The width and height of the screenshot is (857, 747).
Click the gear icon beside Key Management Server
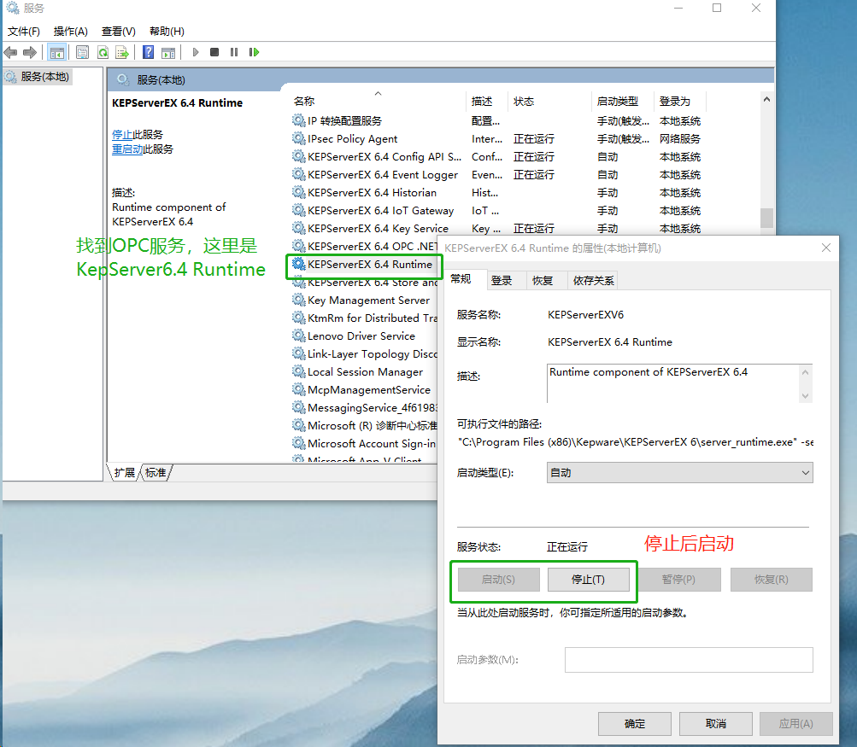[x=298, y=300]
